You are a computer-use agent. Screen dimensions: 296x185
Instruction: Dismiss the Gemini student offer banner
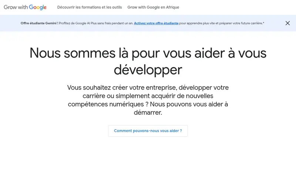tap(287, 23)
